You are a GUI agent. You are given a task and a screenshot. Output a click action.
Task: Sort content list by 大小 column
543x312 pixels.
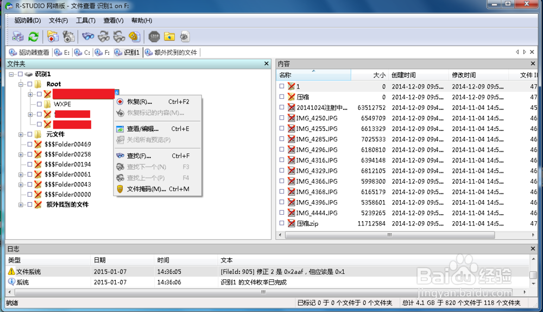point(369,75)
